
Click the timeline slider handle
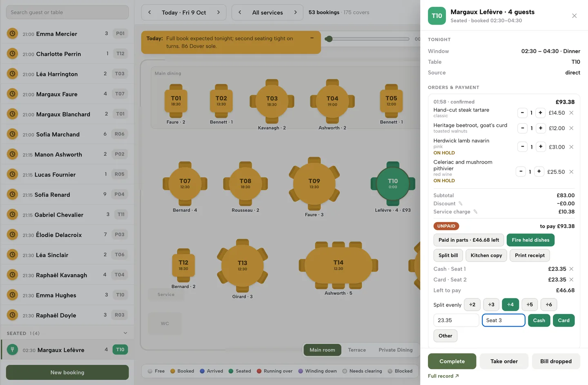click(329, 39)
